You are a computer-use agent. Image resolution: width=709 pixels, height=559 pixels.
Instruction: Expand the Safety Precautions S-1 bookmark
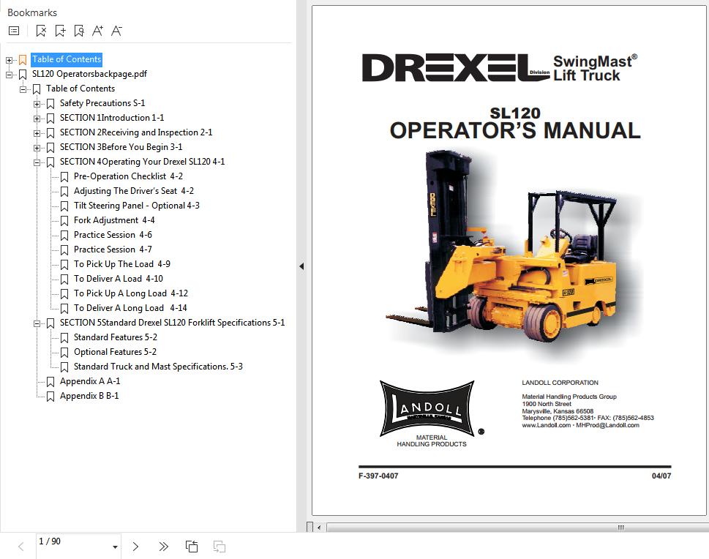(x=37, y=104)
